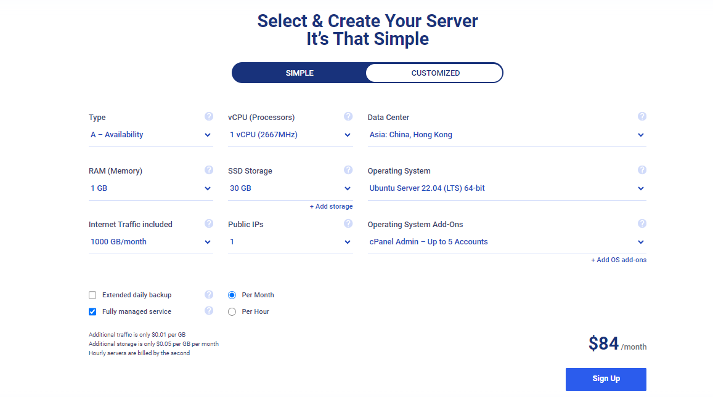Open help tooltip for Data Center

click(642, 116)
